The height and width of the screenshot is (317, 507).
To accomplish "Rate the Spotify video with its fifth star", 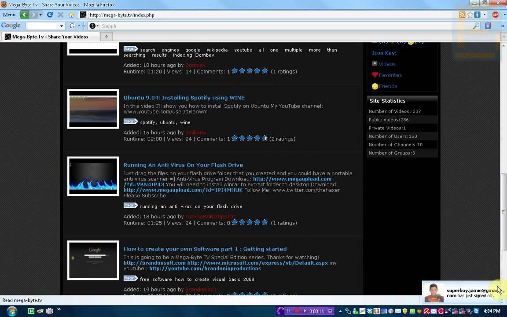I will point(265,138).
